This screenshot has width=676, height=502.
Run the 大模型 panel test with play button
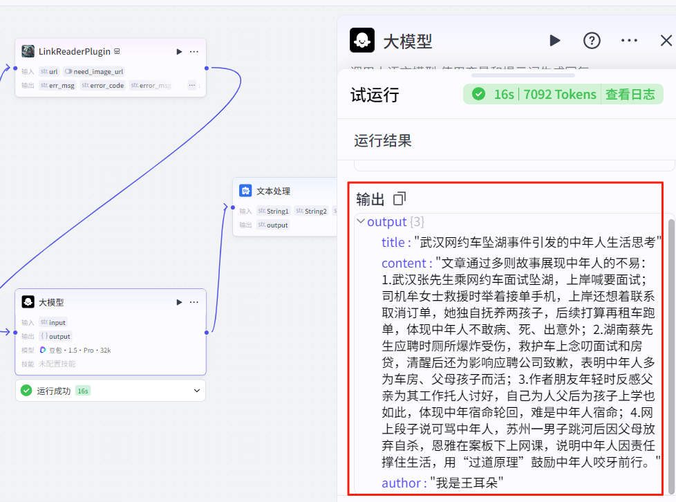tap(555, 41)
